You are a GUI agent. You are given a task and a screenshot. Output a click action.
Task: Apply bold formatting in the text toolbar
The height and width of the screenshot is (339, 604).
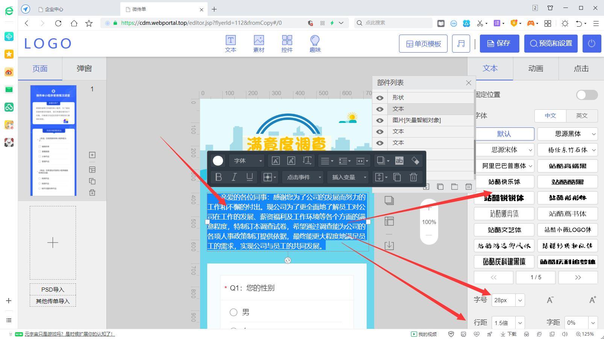(x=218, y=177)
